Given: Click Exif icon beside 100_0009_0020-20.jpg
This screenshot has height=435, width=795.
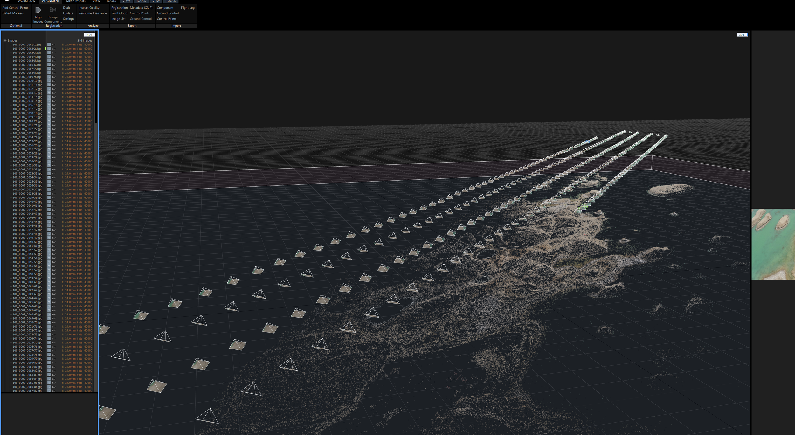Looking at the screenshot, I should (x=54, y=121).
